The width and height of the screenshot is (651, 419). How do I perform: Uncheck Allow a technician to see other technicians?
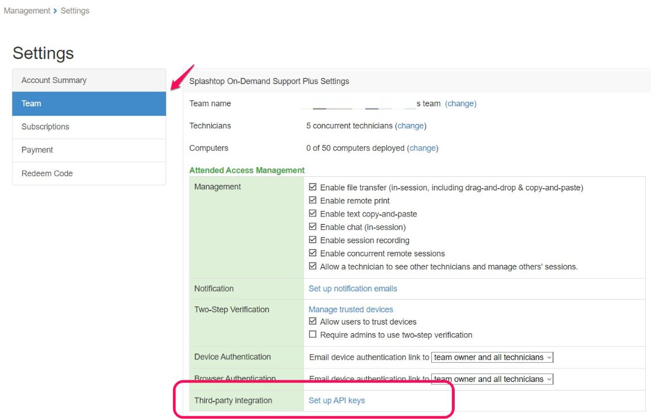point(312,266)
